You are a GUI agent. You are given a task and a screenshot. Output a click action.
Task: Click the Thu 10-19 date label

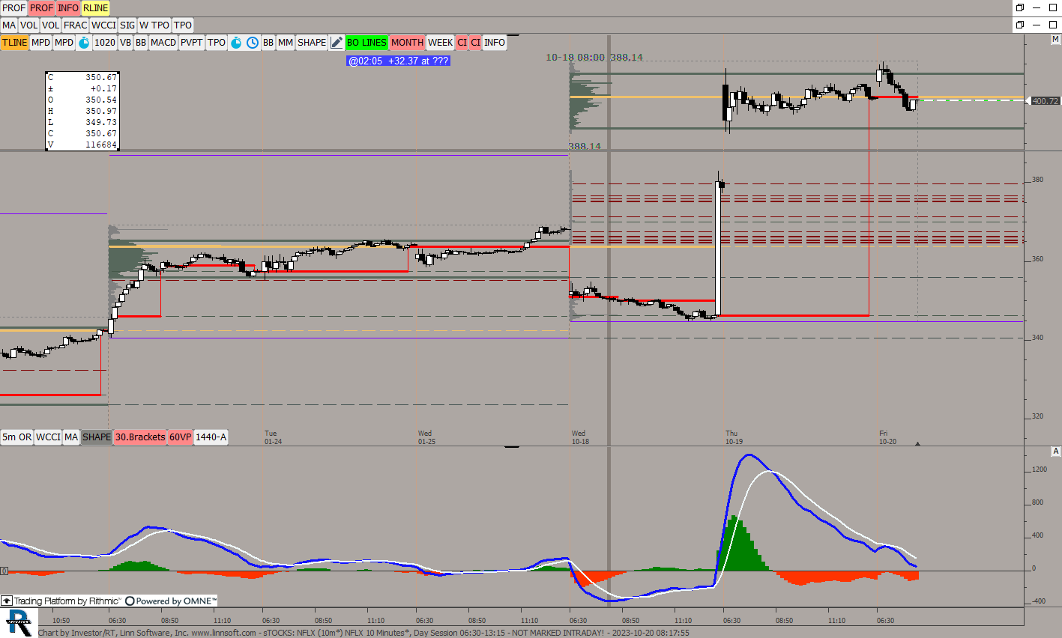point(734,437)
